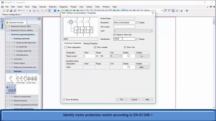The image size is (216, 121).
Task: Click the Identification input field
Action: [x=124, y=39]
